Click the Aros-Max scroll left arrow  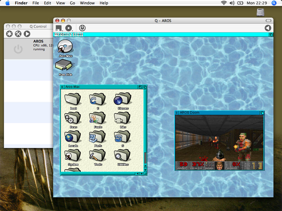(138, 174)
